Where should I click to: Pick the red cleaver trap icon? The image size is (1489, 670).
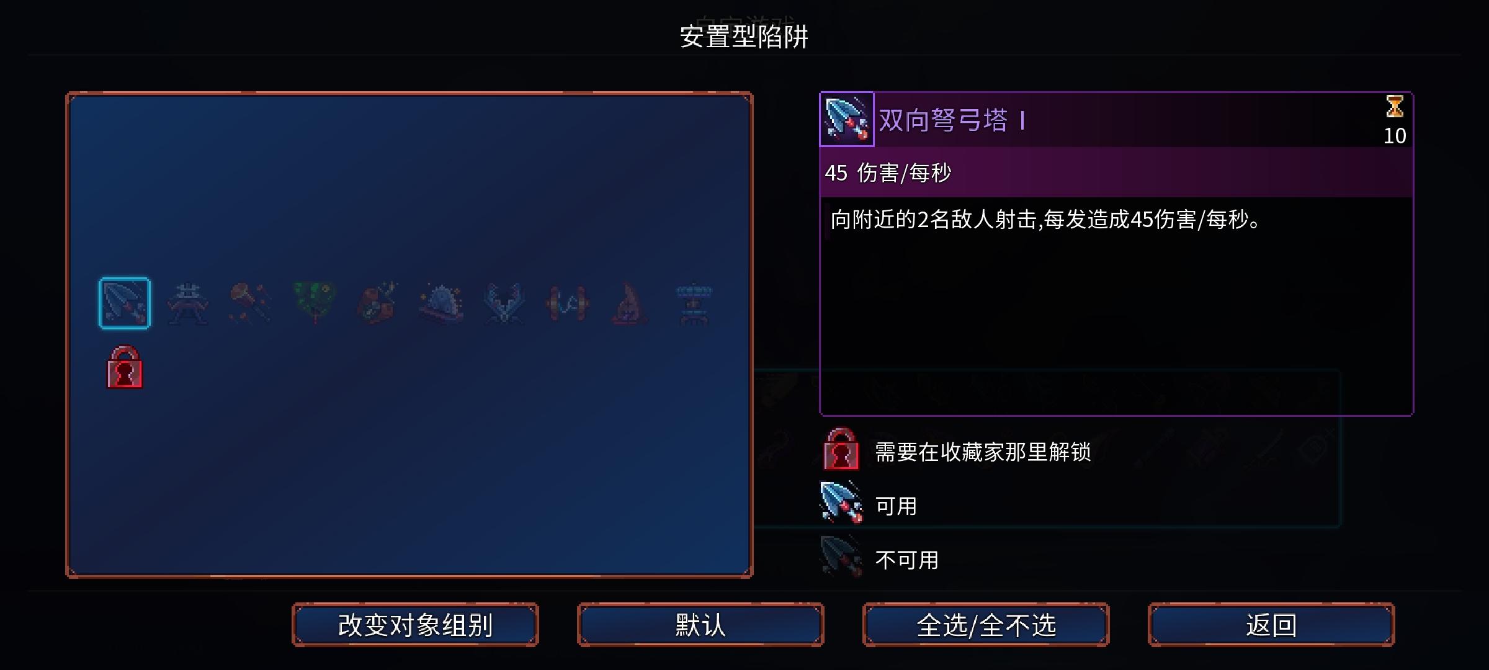377,303
